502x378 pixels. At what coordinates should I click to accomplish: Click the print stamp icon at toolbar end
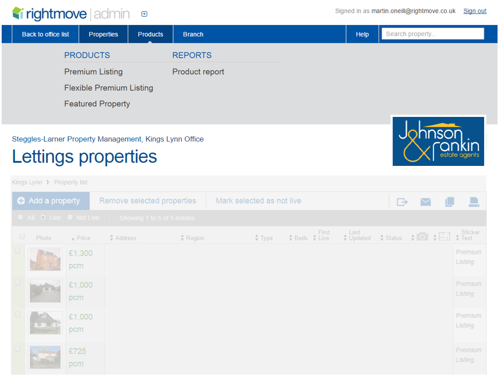[x=474, y=202]
